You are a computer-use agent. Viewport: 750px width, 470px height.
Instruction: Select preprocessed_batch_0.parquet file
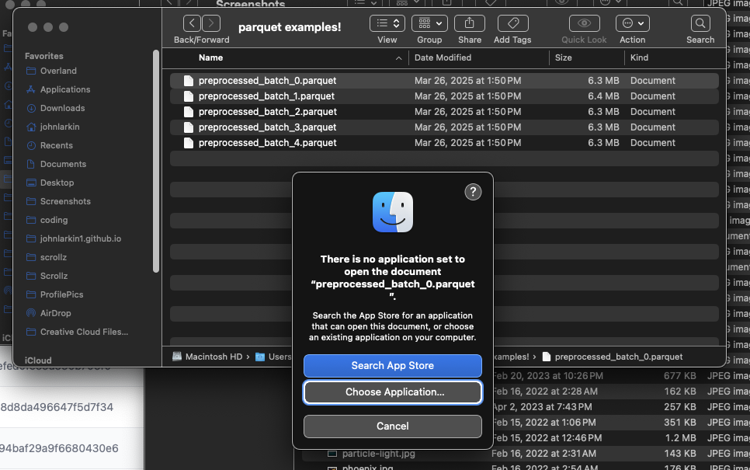coord(444,81)
